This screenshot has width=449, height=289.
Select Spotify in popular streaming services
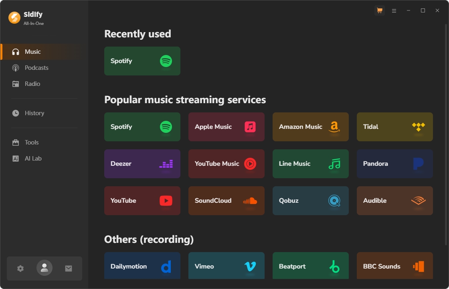(x=142, y=127)
